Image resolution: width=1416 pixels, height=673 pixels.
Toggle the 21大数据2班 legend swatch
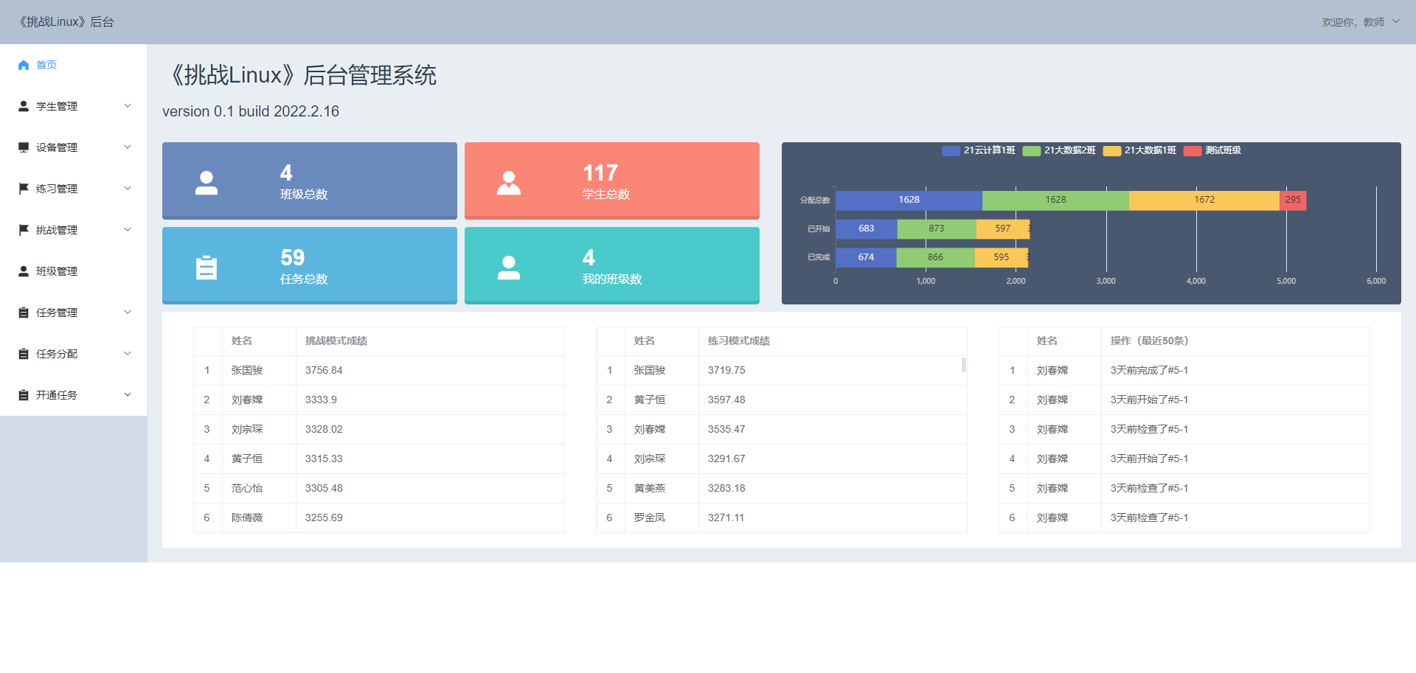[x=1031, y=150]
